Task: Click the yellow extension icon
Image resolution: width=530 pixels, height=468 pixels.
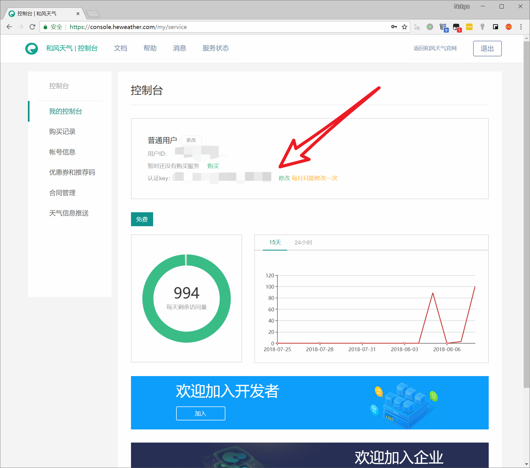Action: pos(469,27)
